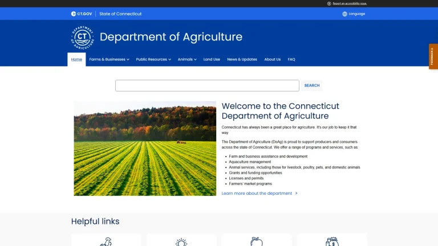This screenshot has height=246, width=438.
Task: Click the Department of Agriculture title
Action: click(171, 37)
